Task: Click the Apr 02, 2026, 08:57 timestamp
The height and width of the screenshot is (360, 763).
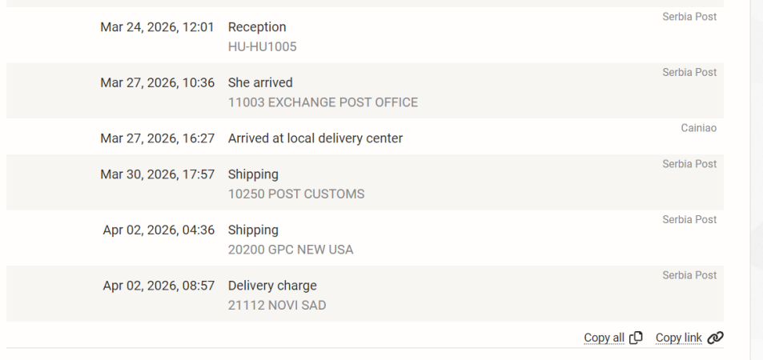Action: coord(159,286)
